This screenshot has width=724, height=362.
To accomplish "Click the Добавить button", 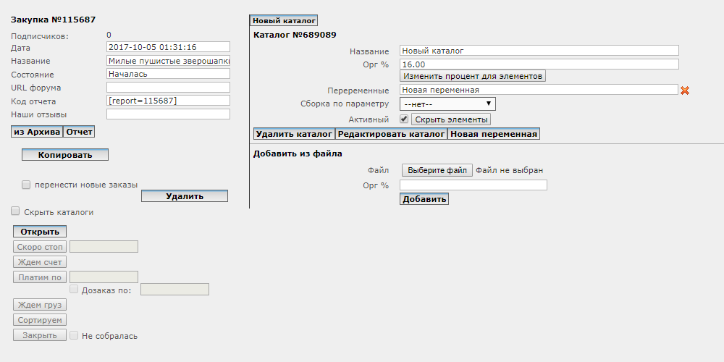I will click(x=424, y=199).
